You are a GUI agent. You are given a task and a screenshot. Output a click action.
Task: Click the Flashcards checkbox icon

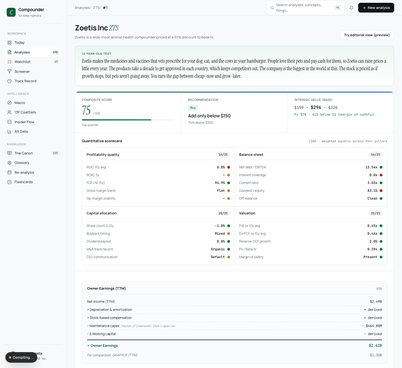coord(9,182)
